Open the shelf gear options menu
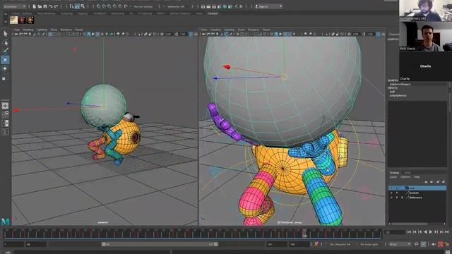The width and height of the screenshot is (452, 254). pyautogui.click(x=5, y=21)
